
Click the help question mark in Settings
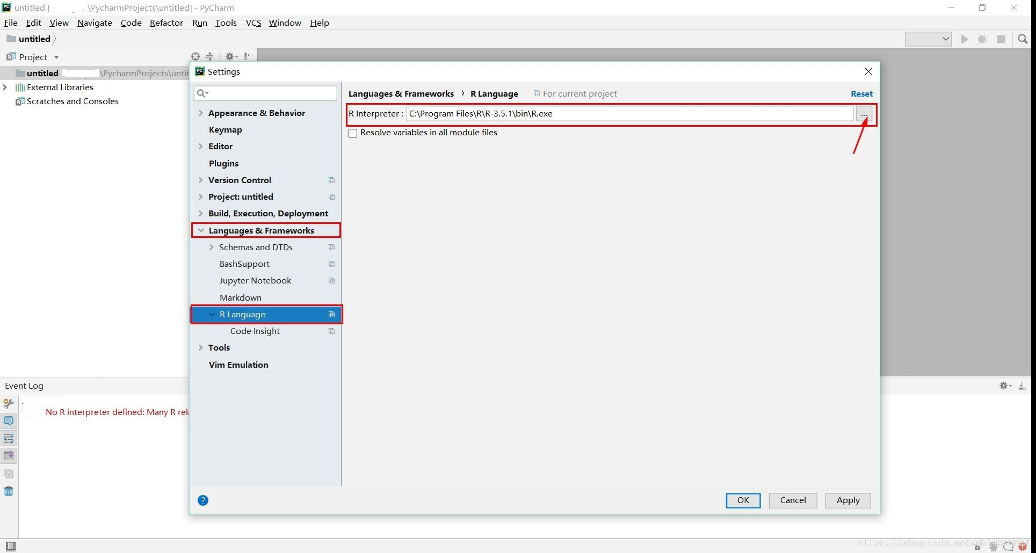(x=203, y=500)
